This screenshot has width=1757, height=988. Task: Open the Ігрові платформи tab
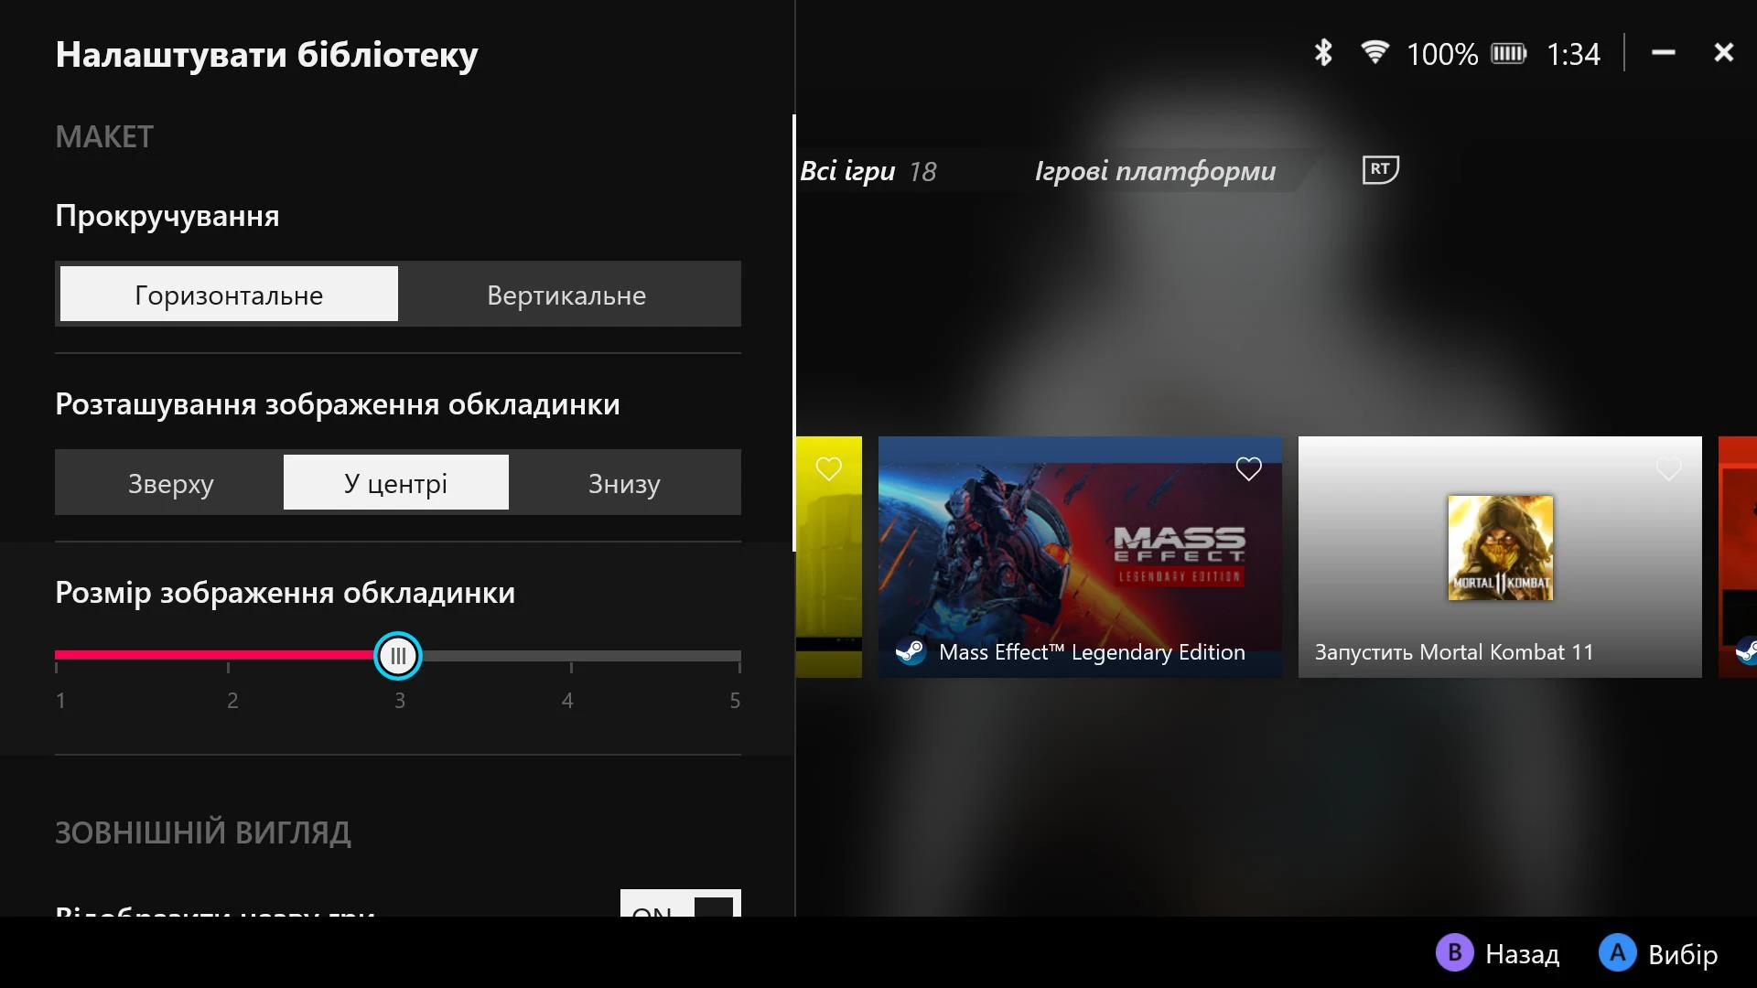(x=1155, y=171)
